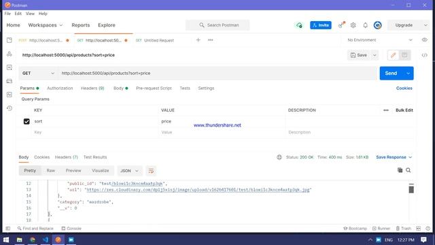
Task: Search the response body with magnifier icon
Action: (408, 170)
